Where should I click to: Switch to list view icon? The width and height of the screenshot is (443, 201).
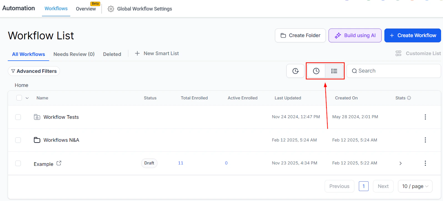pos(334,71)
